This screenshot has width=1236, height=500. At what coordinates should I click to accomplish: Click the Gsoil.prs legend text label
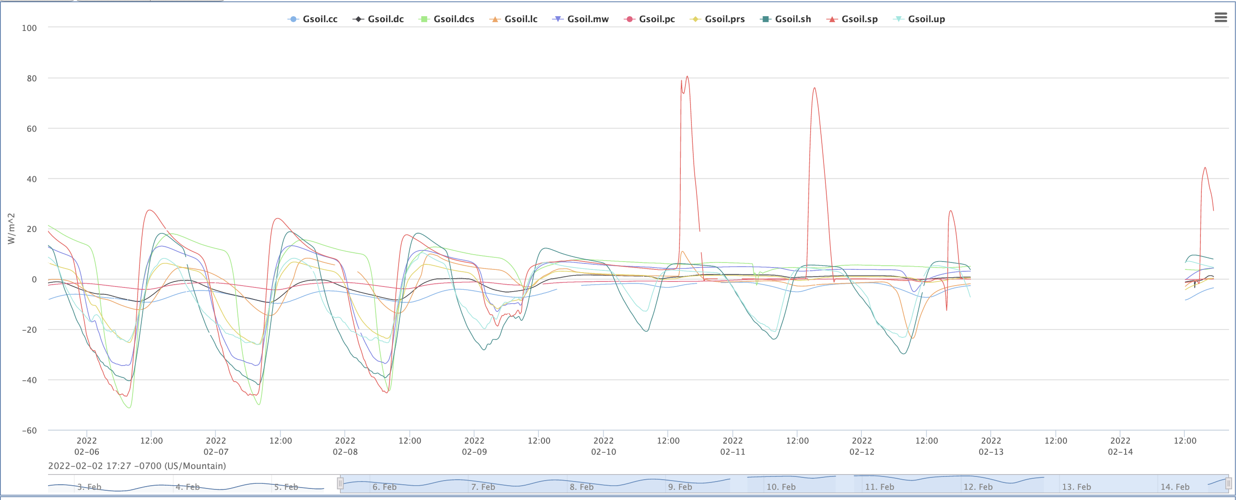pyautogui.click(x=725, y=19)
